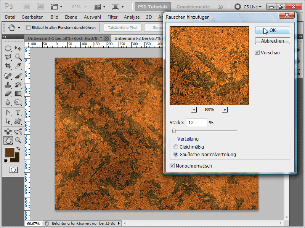Image resolution: width=305 pixels, height=228 pixels.
Task: Click the Abbrechen button
Action: click(x=272, y=41)
